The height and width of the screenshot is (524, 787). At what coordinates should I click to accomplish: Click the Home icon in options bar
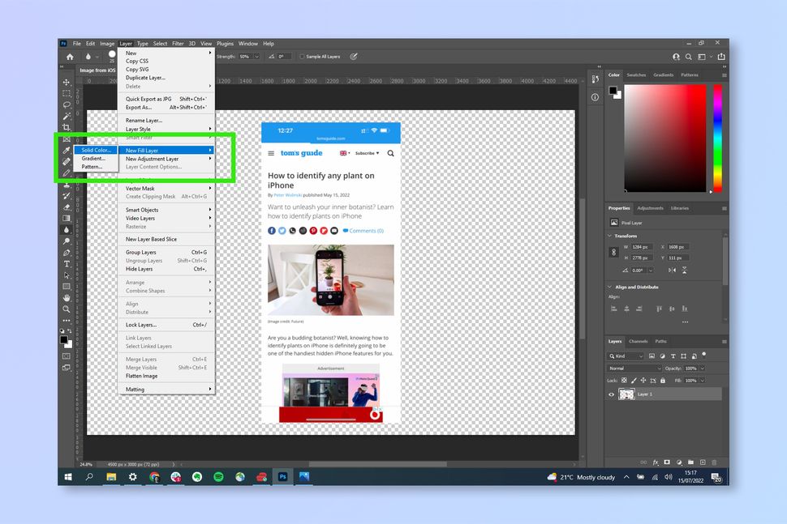70,57
